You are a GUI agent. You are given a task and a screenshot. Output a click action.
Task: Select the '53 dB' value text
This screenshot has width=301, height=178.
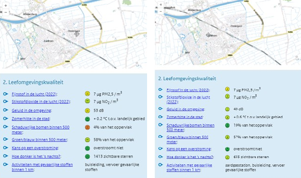pos(99,111)
